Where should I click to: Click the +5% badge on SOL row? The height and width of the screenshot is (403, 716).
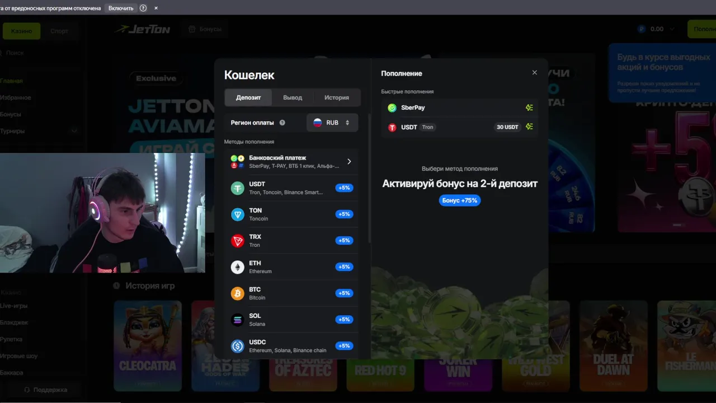pos(344,320)
